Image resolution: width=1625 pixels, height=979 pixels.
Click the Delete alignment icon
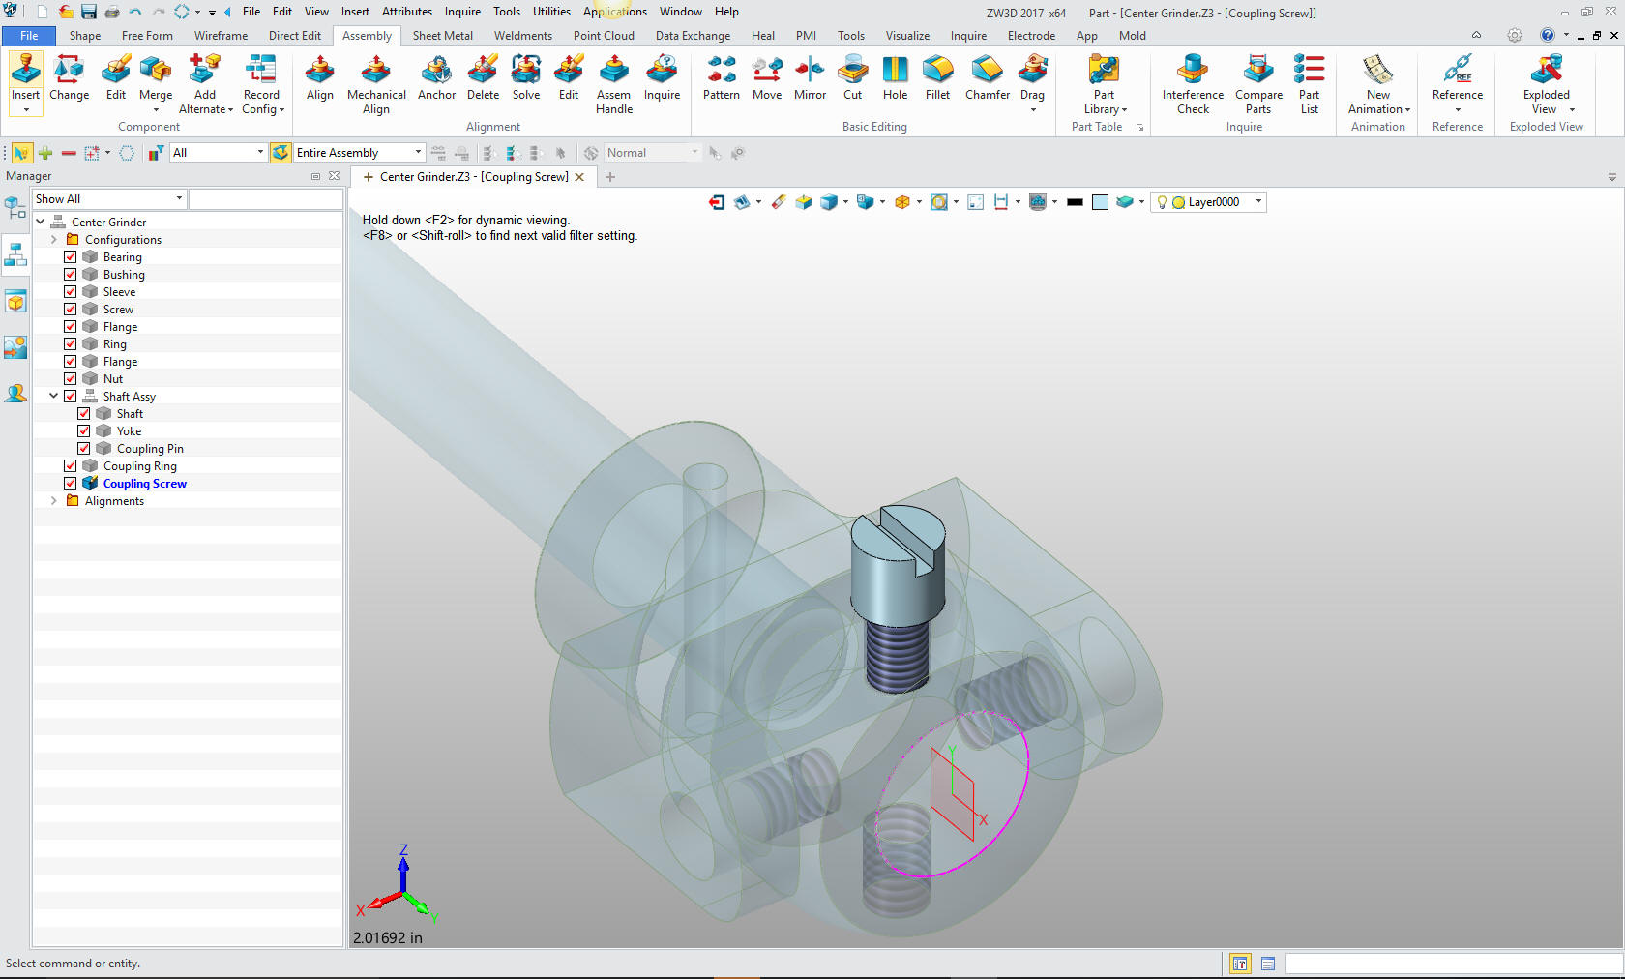pos(483,77)
